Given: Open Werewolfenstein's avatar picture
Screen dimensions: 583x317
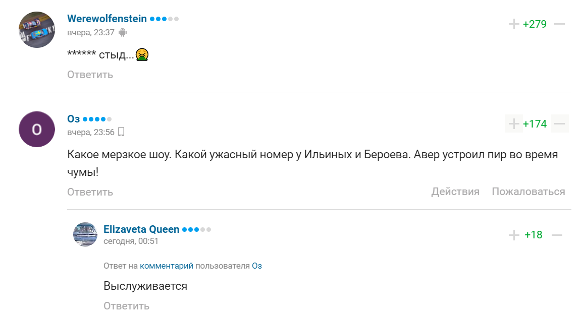Looking at the screenshot, I should (37, 30).
